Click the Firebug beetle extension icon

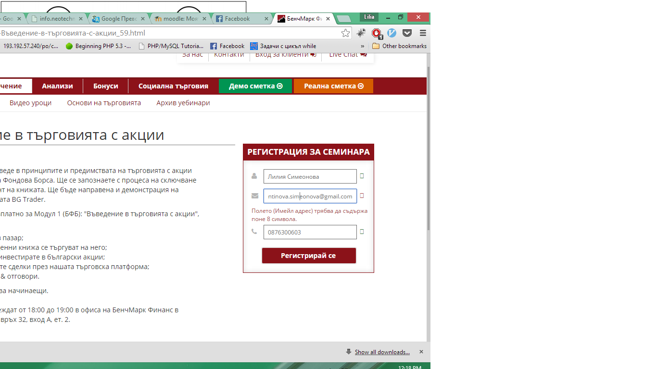coord(361,33)
